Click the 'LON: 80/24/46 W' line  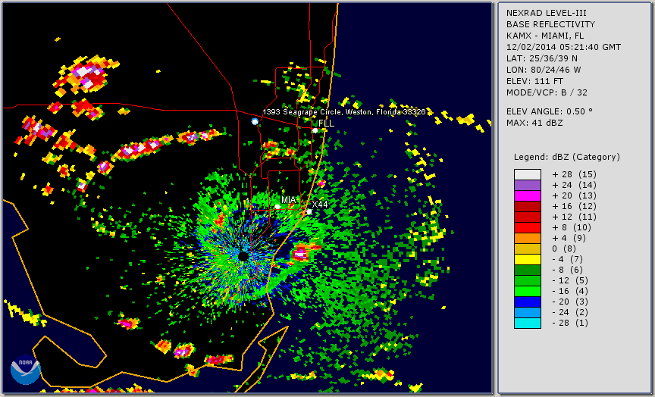544,70
